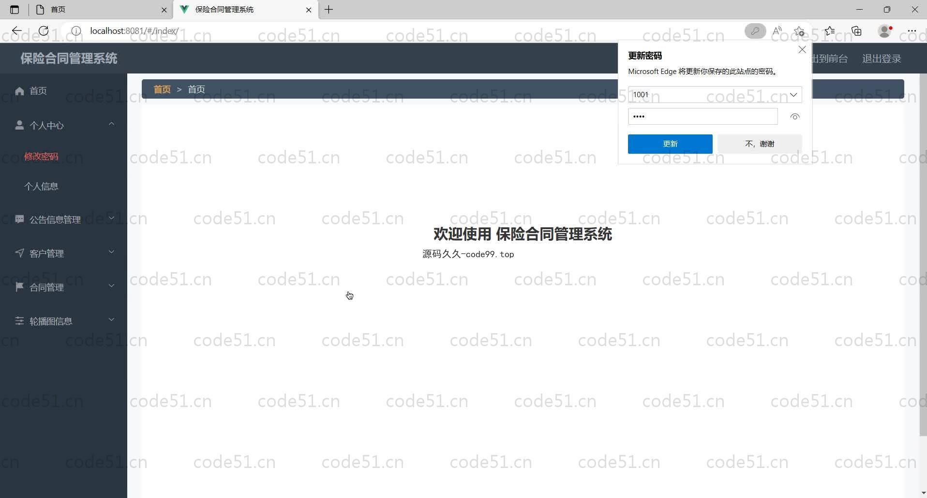Click the browser profile avatar
This screenshot has width=927, height=498.
pyautogui.click(x=885, y=31)
